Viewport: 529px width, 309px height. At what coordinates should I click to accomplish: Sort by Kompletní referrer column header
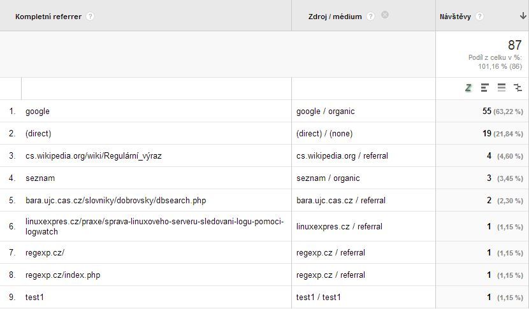tap(48, 17)
